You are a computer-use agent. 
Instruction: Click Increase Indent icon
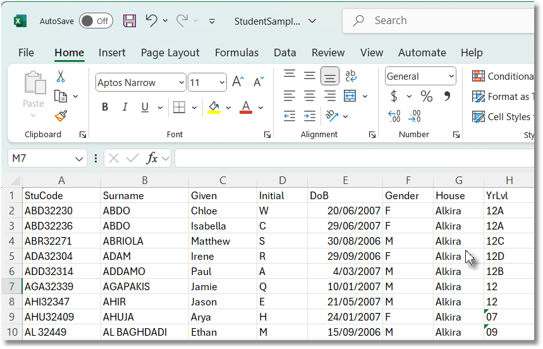(x=310, y=116)
